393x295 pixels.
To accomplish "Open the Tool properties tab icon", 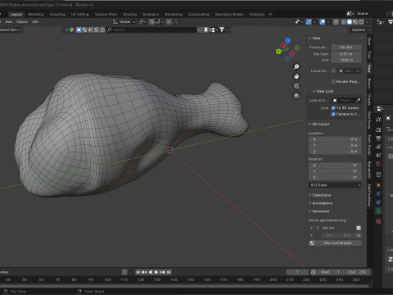I will (378, 120).
